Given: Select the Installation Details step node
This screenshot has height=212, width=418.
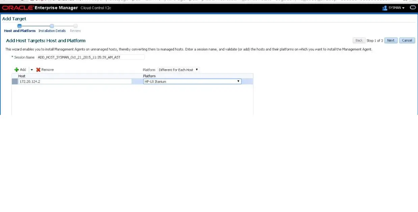Looking at the screenshot, I should tap(52, 26).
